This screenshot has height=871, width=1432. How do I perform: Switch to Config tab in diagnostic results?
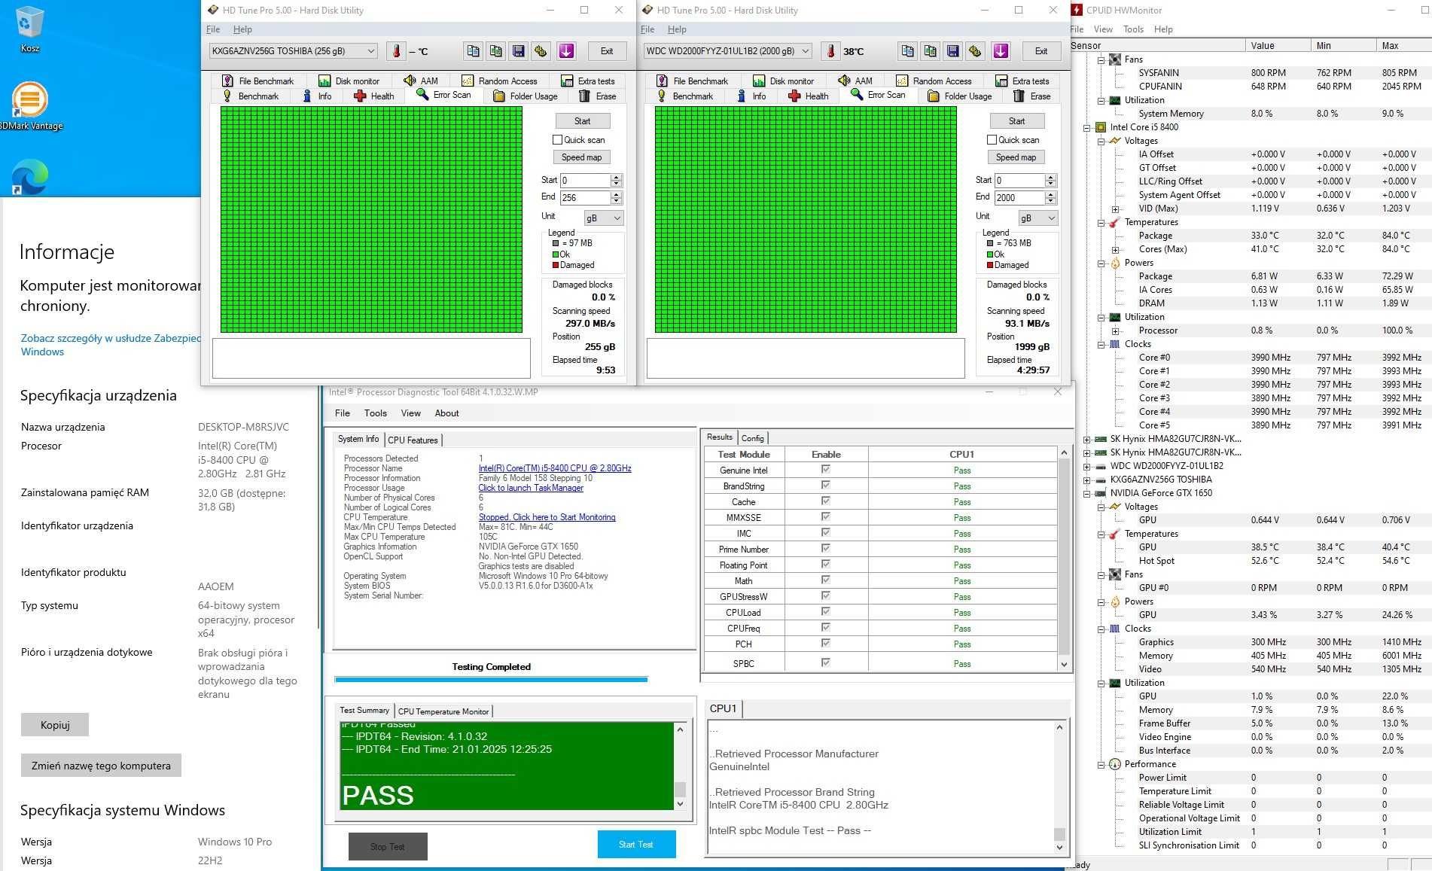(x=752, y=438)
